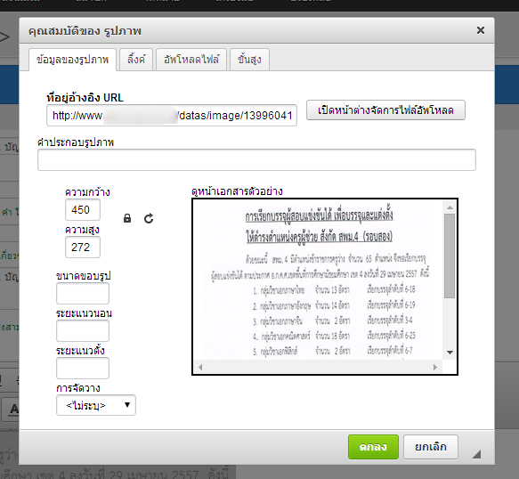Switch to the ลิ้งค์ tab

pos(136,60)
